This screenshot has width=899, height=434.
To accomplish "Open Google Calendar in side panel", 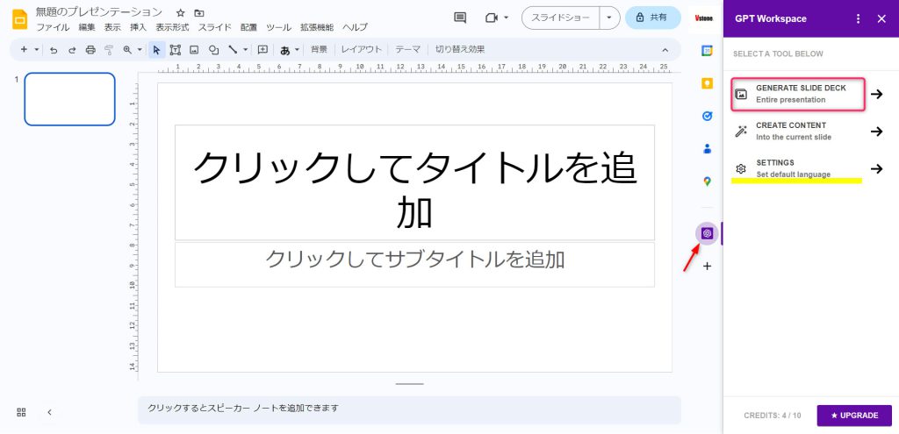I will (x=707, y=51).
